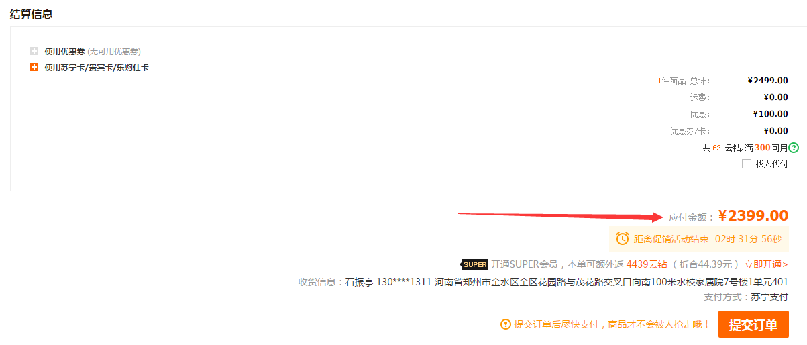The width and height of the screenshot is (807, 345).
Task: Tick the 找人代付 checkbox
Action: (x=747, y=164)
